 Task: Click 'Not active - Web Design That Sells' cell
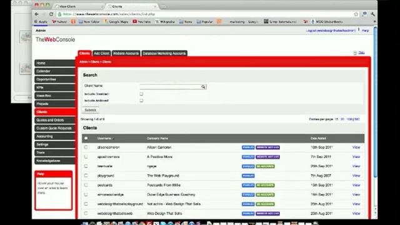pos(174,204)
